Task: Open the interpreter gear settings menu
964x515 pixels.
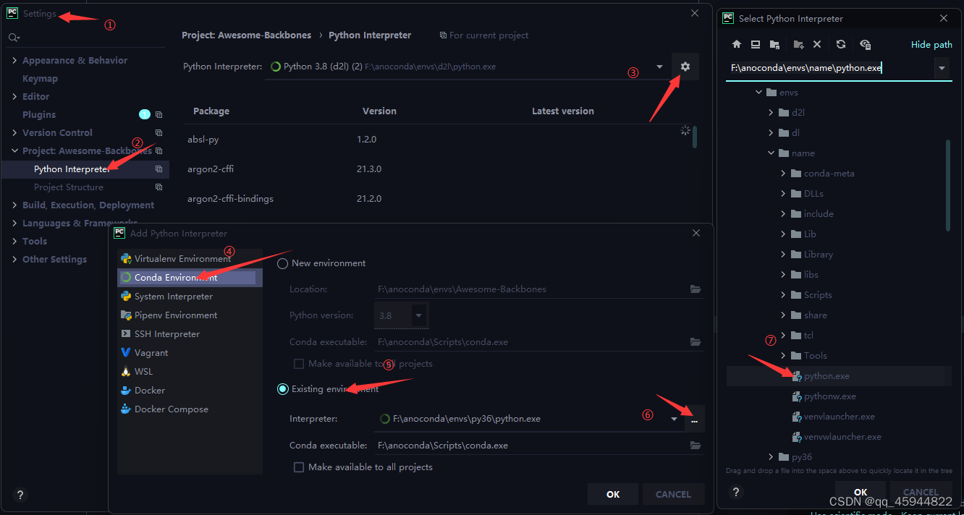Action: [x=685, y=67]
